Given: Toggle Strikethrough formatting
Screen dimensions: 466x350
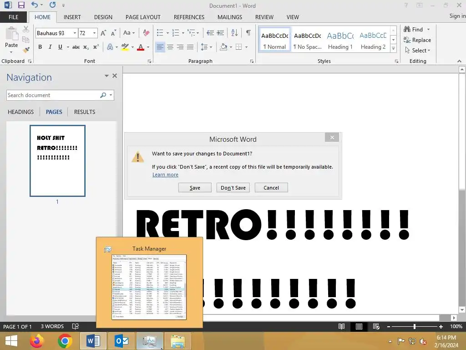Looking at the screenshot, I should click(x=76, y=47).
